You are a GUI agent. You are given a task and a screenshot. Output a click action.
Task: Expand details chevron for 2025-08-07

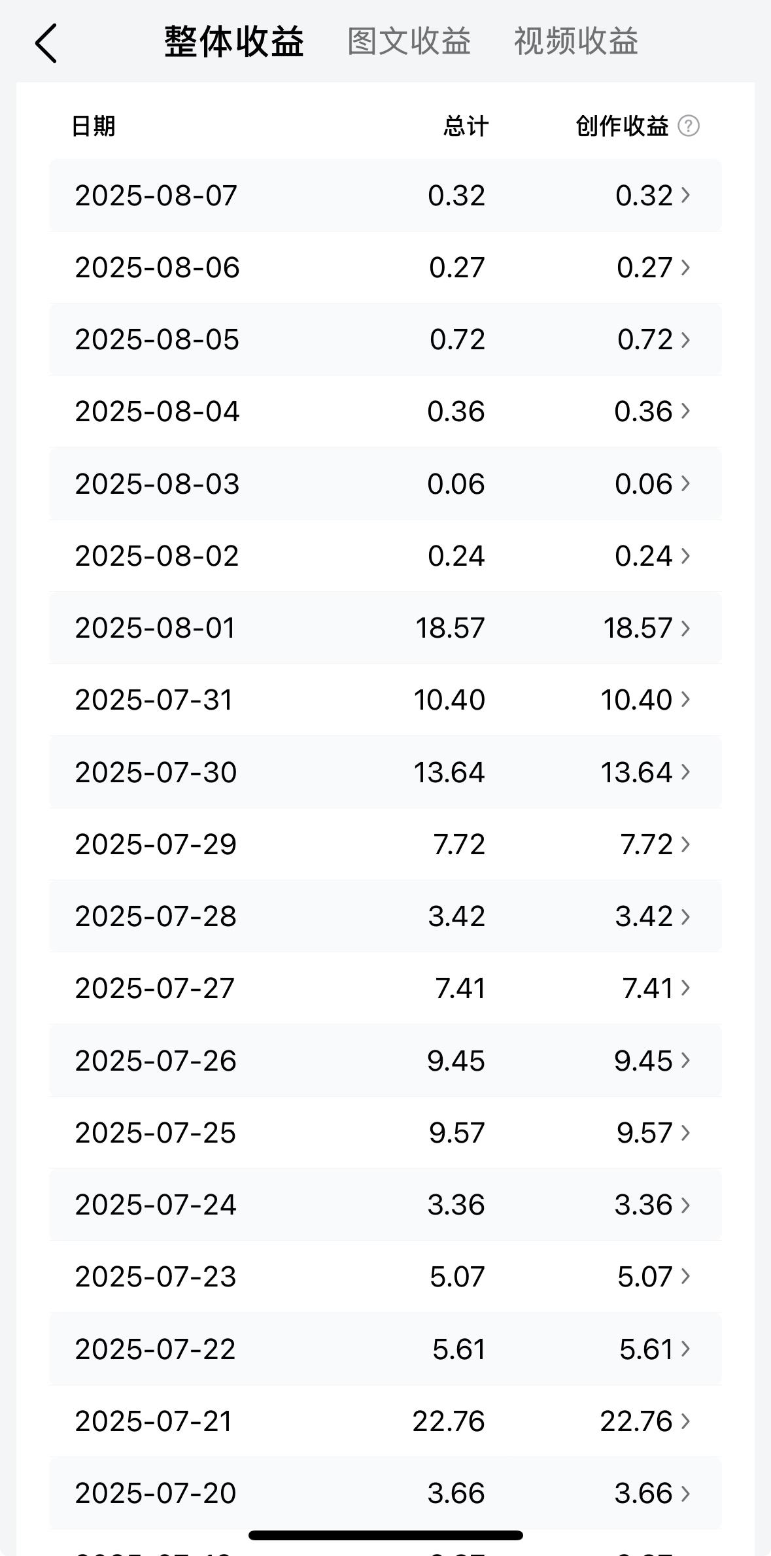[x=685, y=195]
